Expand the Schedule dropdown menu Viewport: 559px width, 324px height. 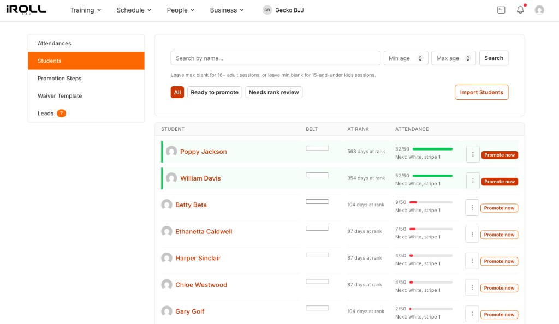coord(134,10)
